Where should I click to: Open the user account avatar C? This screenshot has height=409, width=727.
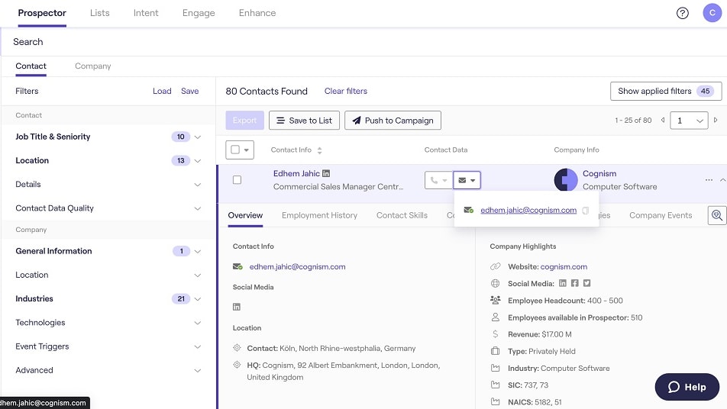(712, 13)
